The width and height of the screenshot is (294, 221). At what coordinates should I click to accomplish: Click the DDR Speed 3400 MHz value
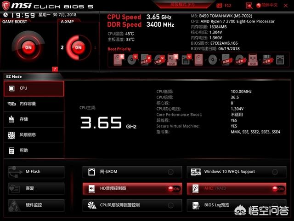coord(160,24)
